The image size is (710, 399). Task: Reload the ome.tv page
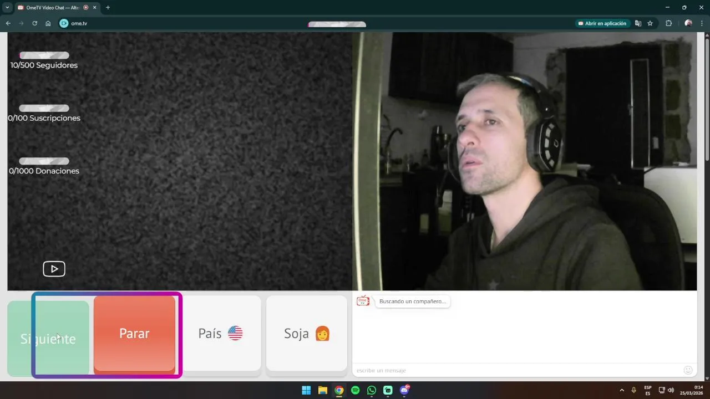[x=34, y=23]
